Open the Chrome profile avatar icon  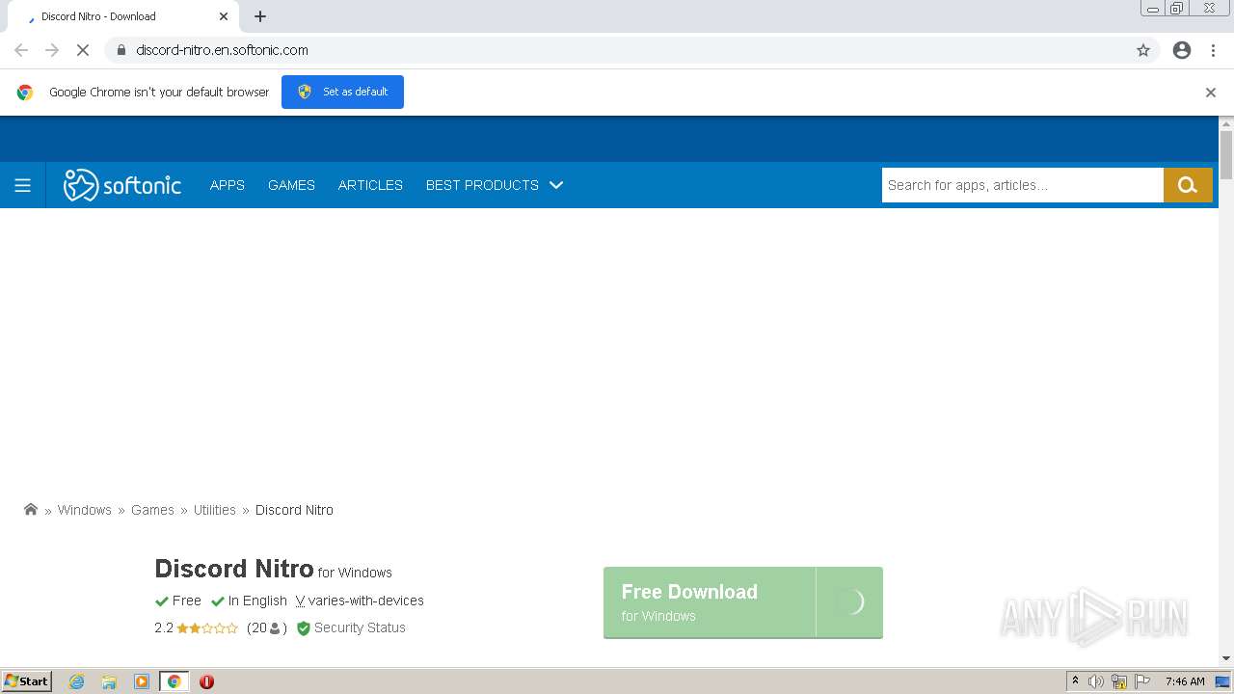click(x=1182, y=50)
